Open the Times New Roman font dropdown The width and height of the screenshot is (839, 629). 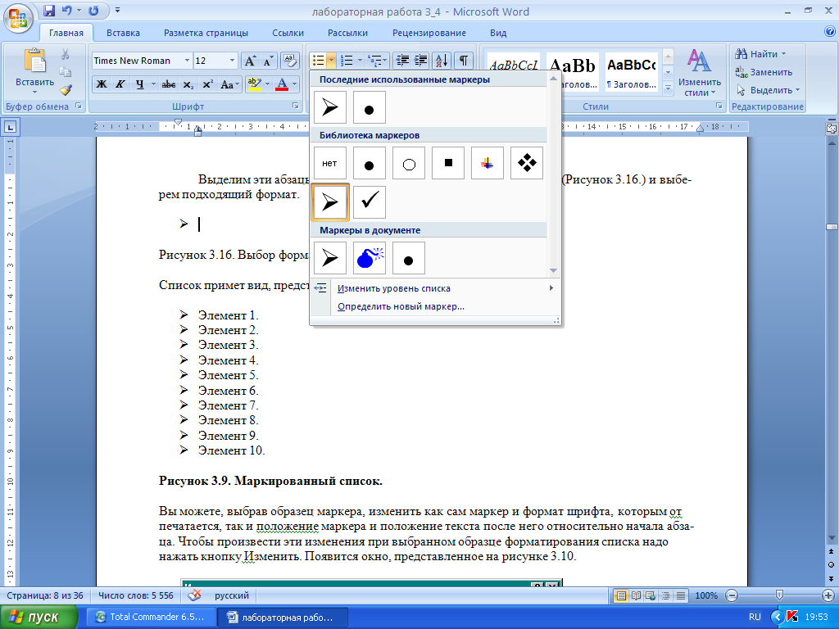[x=188, y=61]
